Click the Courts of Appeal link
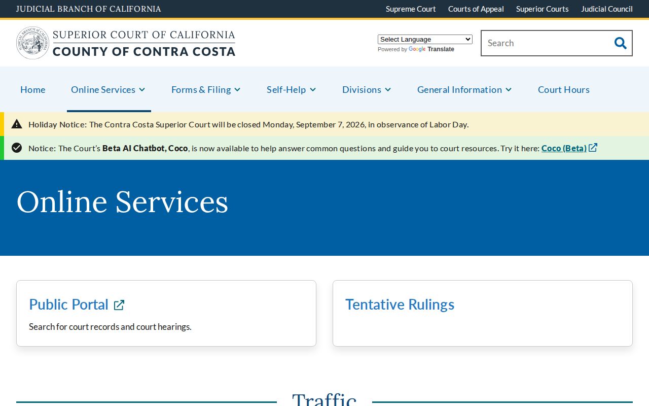Image resolution: width=649 pixels, height=406 pixels. (x=476, y=9)
